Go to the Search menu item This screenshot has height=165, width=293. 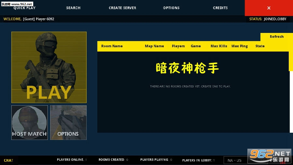pos(73,8)
